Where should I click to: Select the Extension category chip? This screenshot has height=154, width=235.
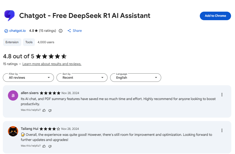click(12, 42)
